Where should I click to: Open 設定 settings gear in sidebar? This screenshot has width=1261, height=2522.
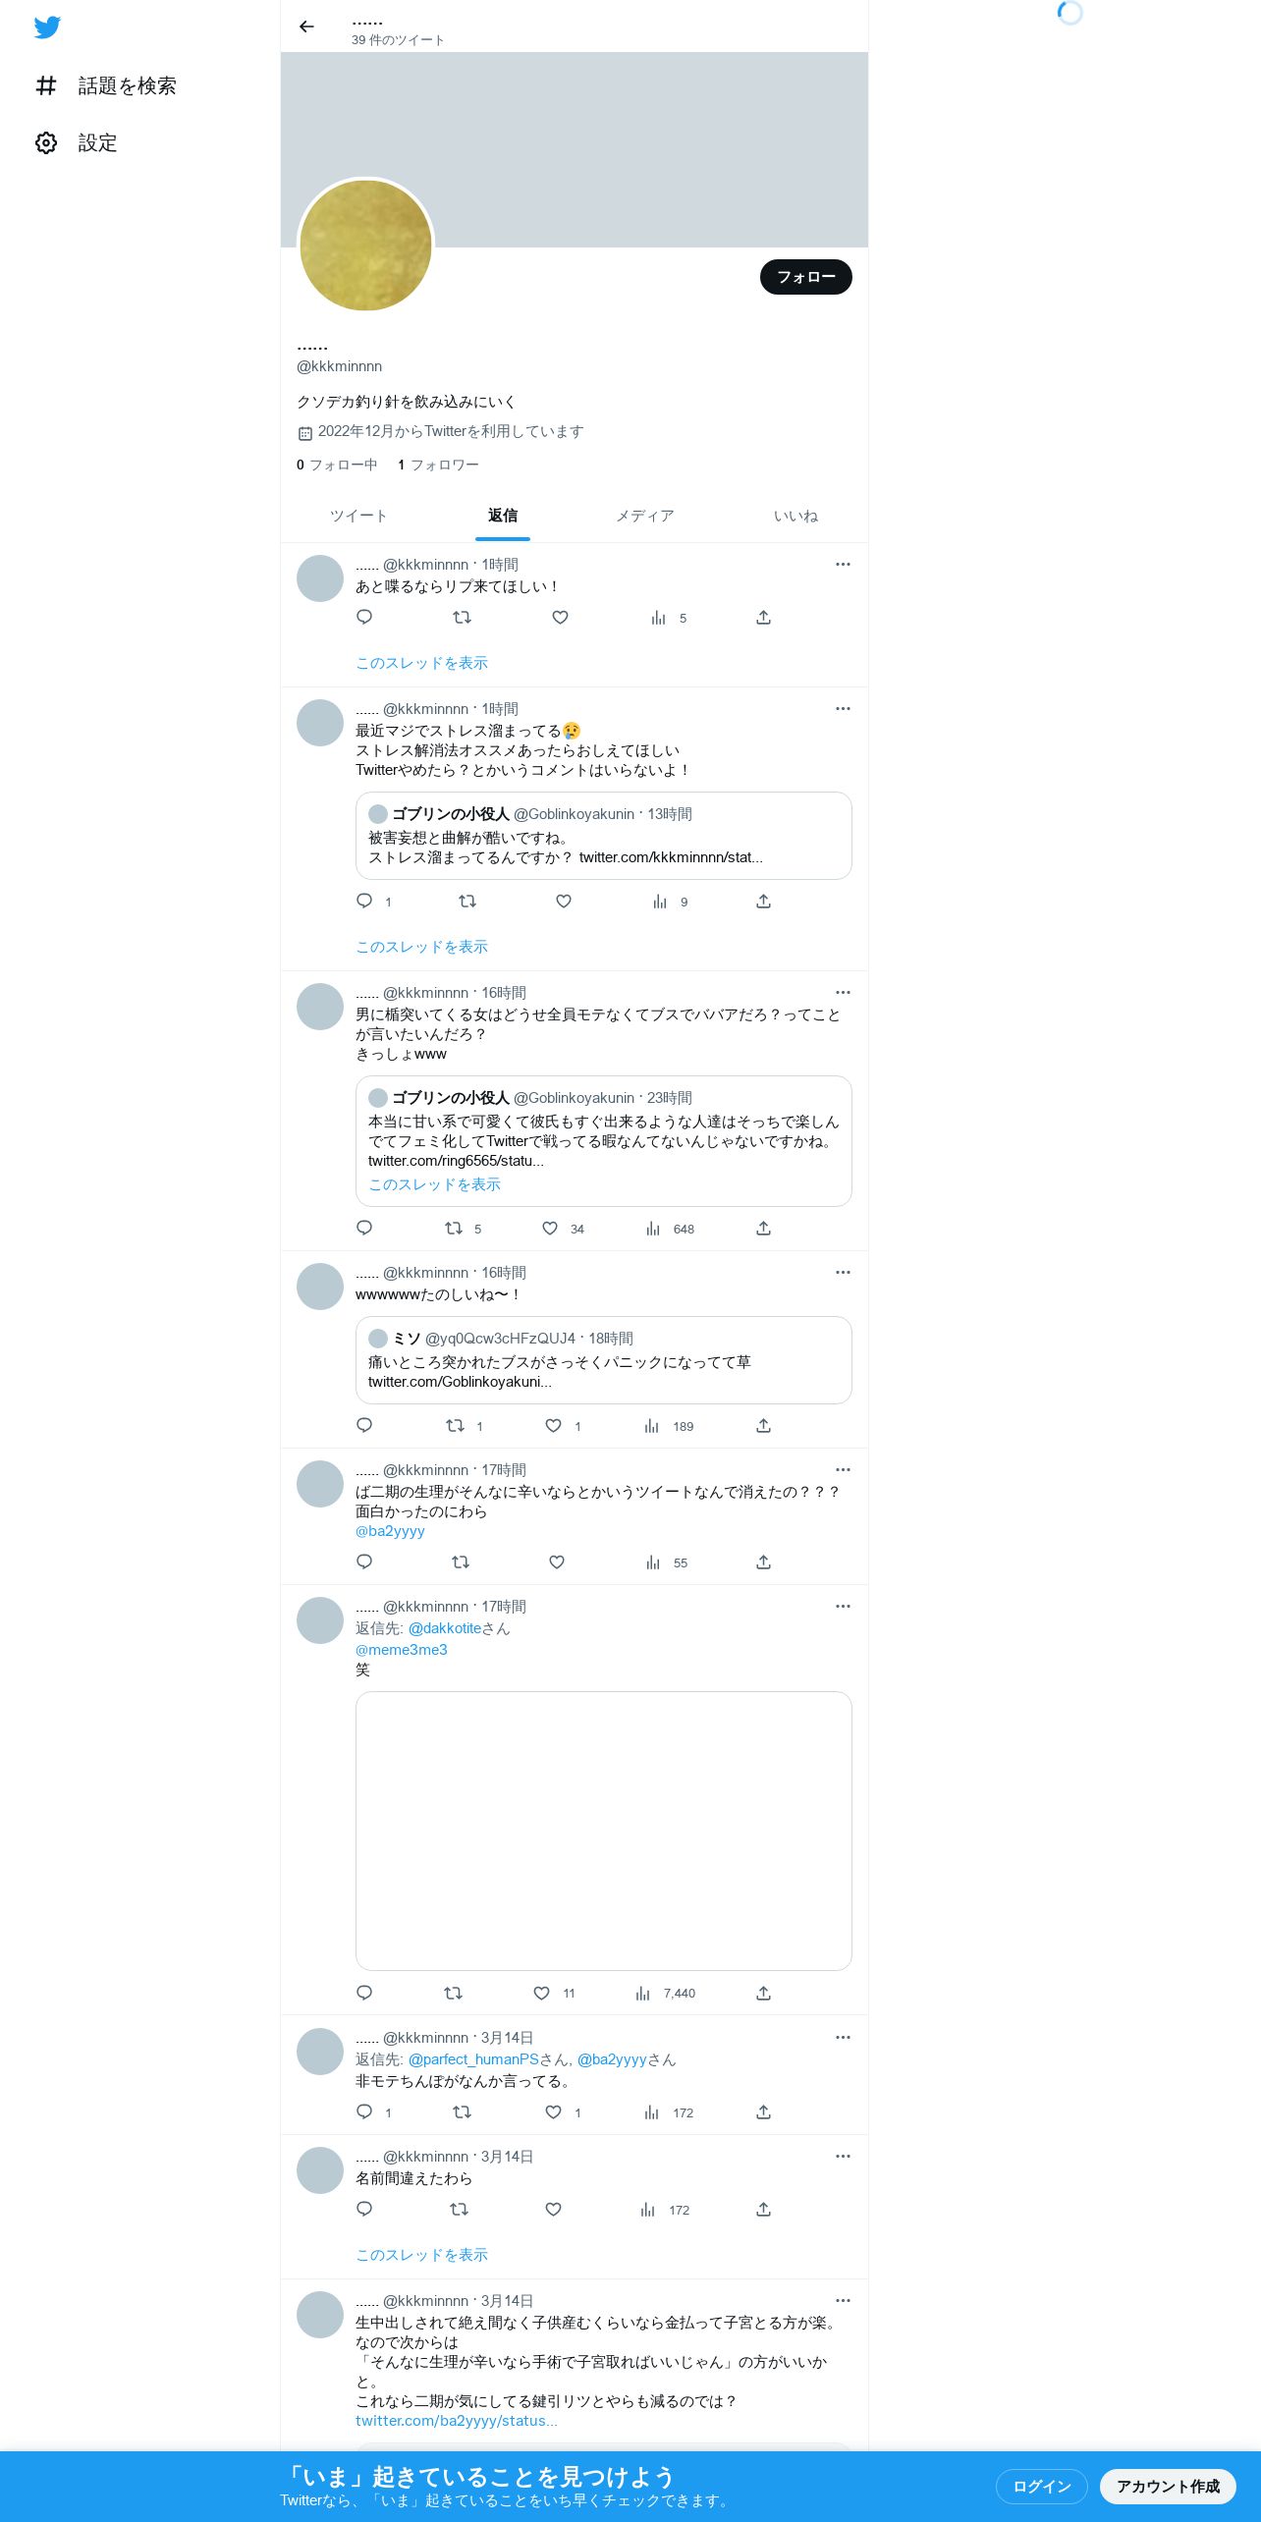(76, 143)
